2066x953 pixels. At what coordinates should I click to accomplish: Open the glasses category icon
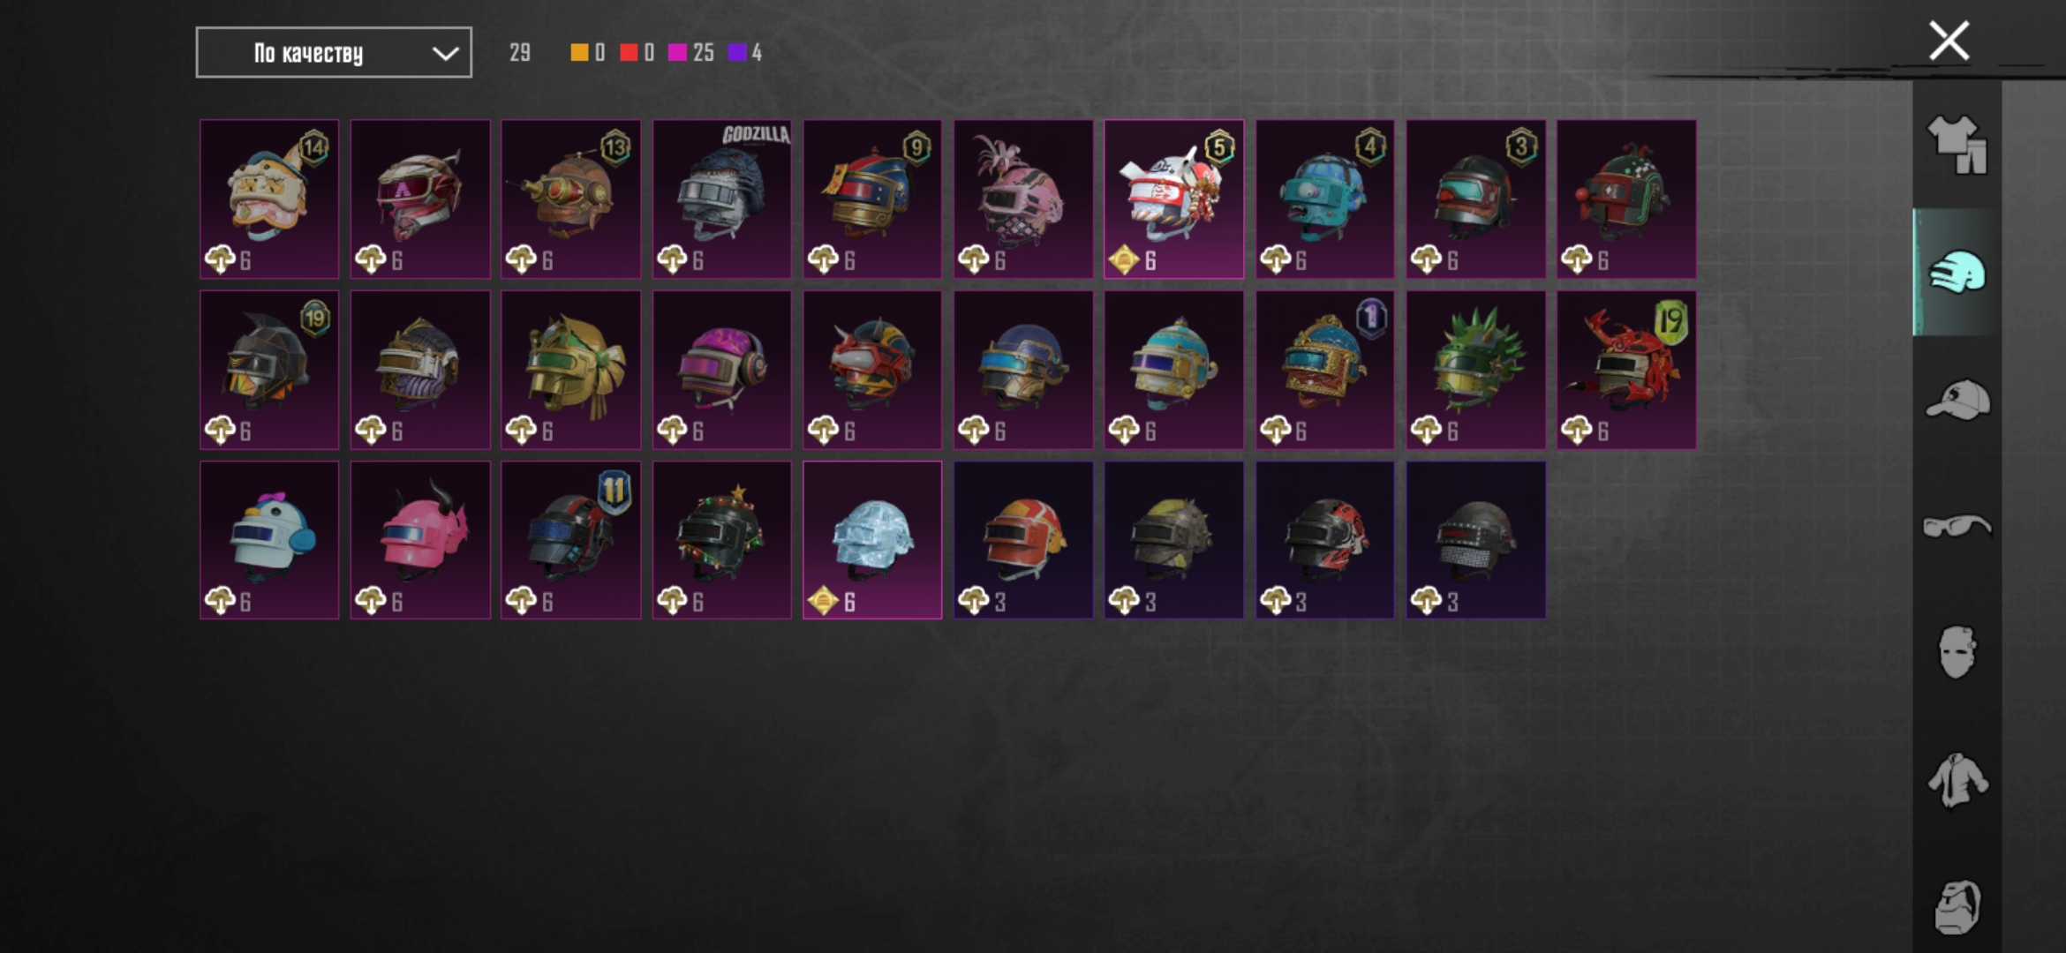coord(1957,527)
